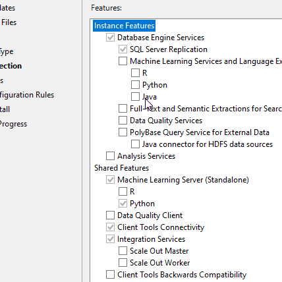Check Python under Machine Learning Services
Viewport: 282px width, 282px height.
(x=135, y=85)
